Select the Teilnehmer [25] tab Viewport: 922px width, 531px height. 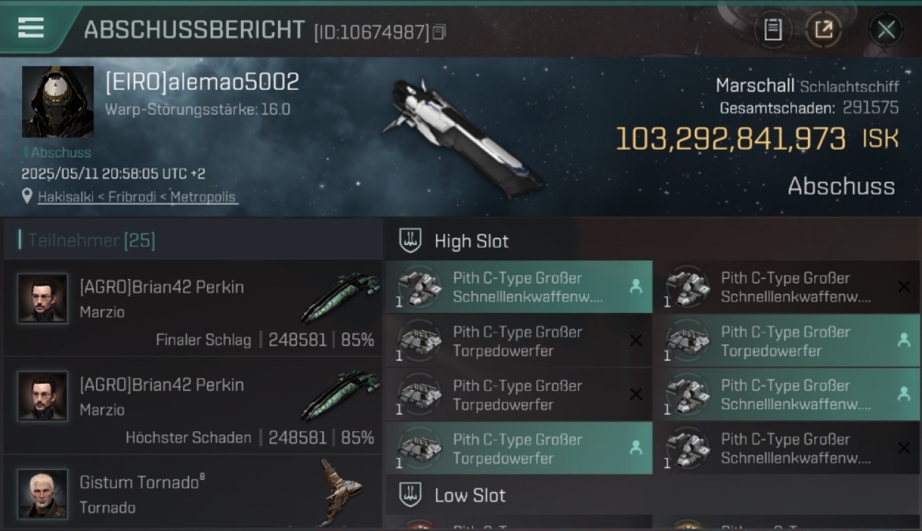tap(91, 240)
